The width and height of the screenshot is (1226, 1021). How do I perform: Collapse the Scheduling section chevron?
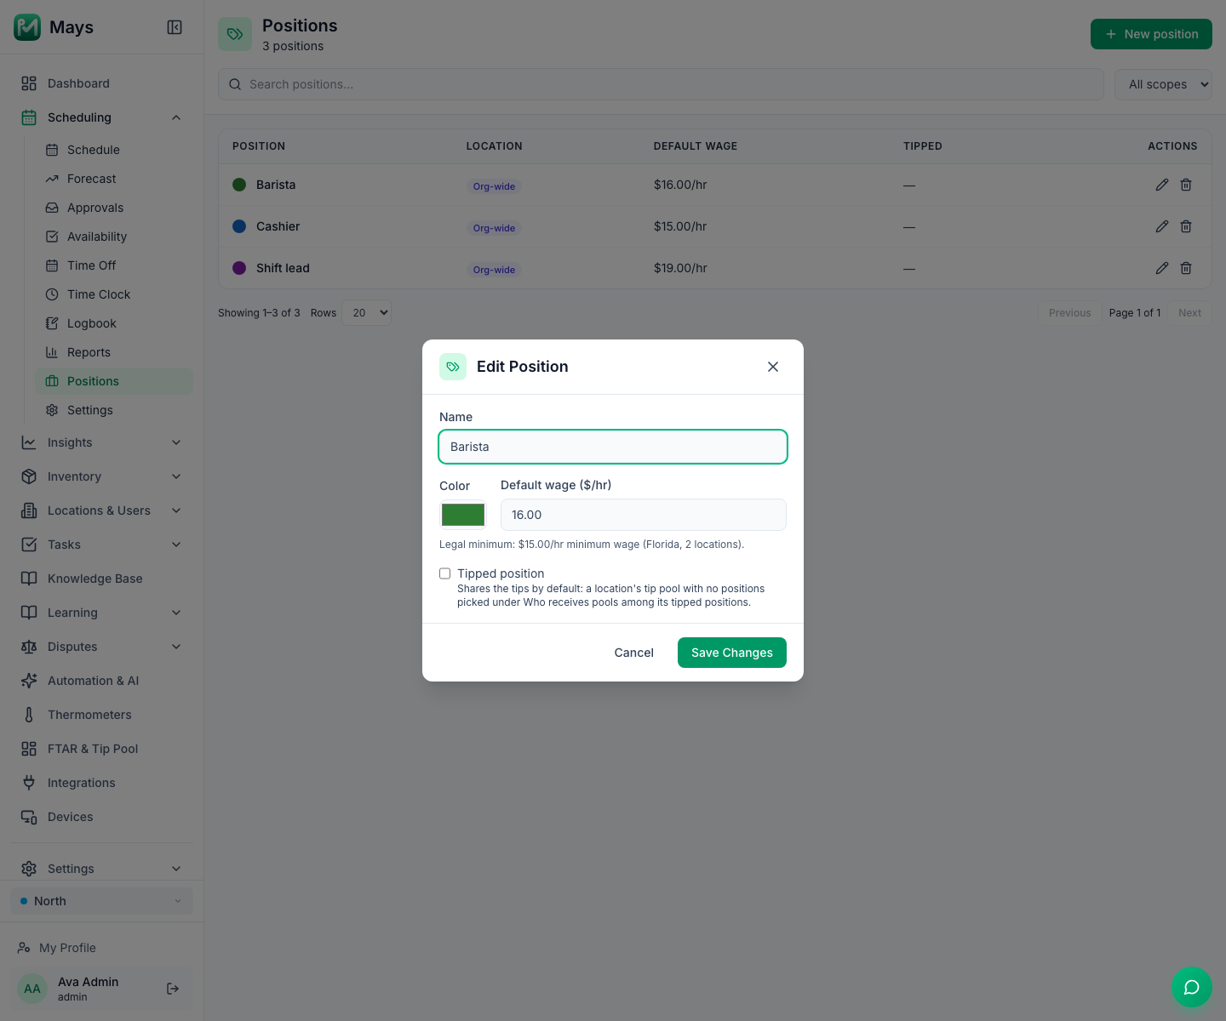[x=176, y=117]
